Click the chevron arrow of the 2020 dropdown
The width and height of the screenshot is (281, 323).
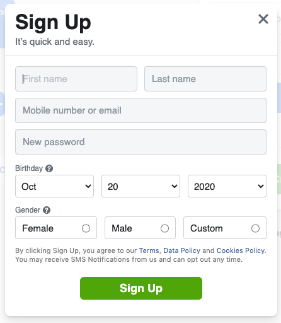[261, 186]
